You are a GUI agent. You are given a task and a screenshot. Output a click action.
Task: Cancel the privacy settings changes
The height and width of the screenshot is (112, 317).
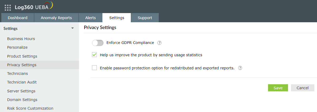pos(303,88)
